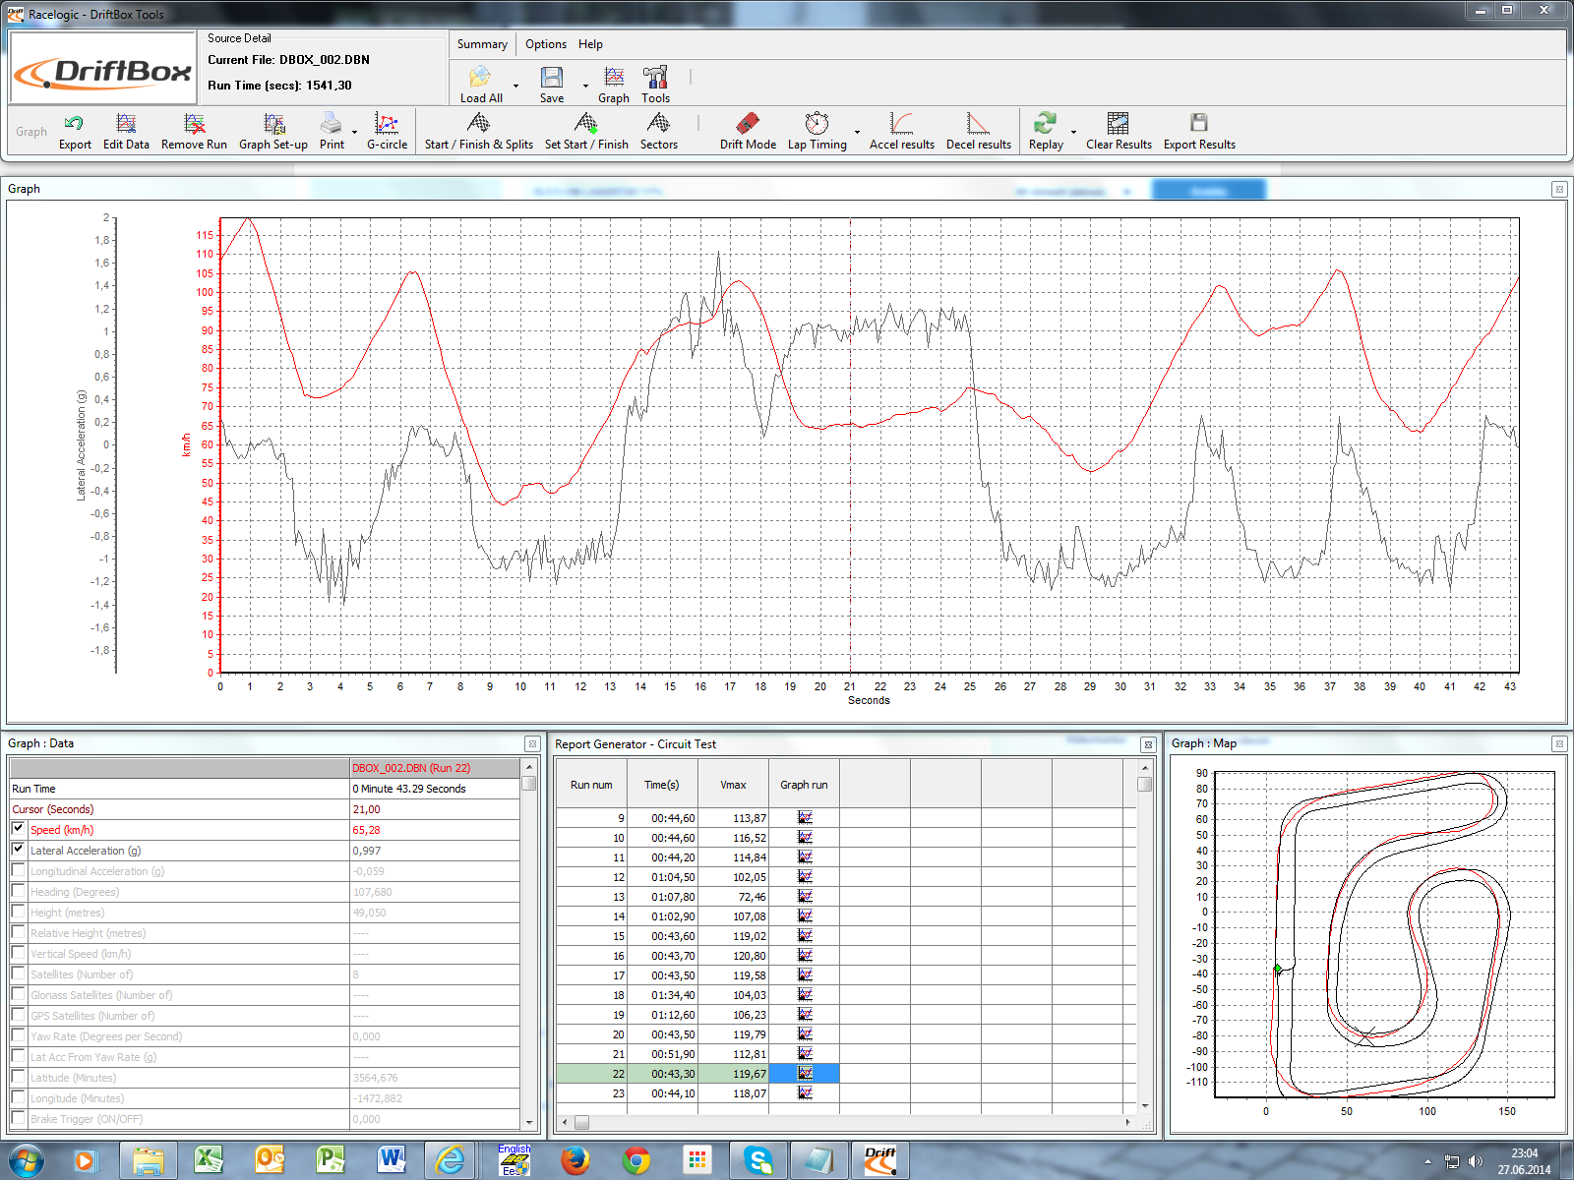Viewport: 1574px width, 1180px height.
Task: Open the Help menu
Action: [590, 44]
